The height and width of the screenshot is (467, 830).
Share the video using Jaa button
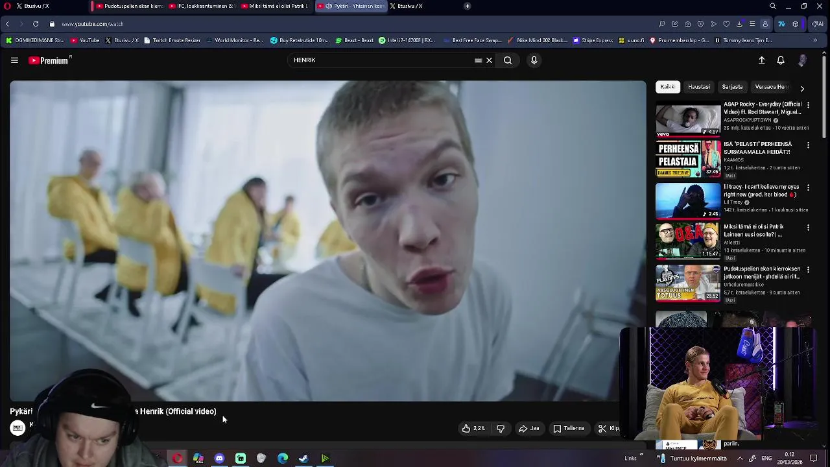coord(528,428)
